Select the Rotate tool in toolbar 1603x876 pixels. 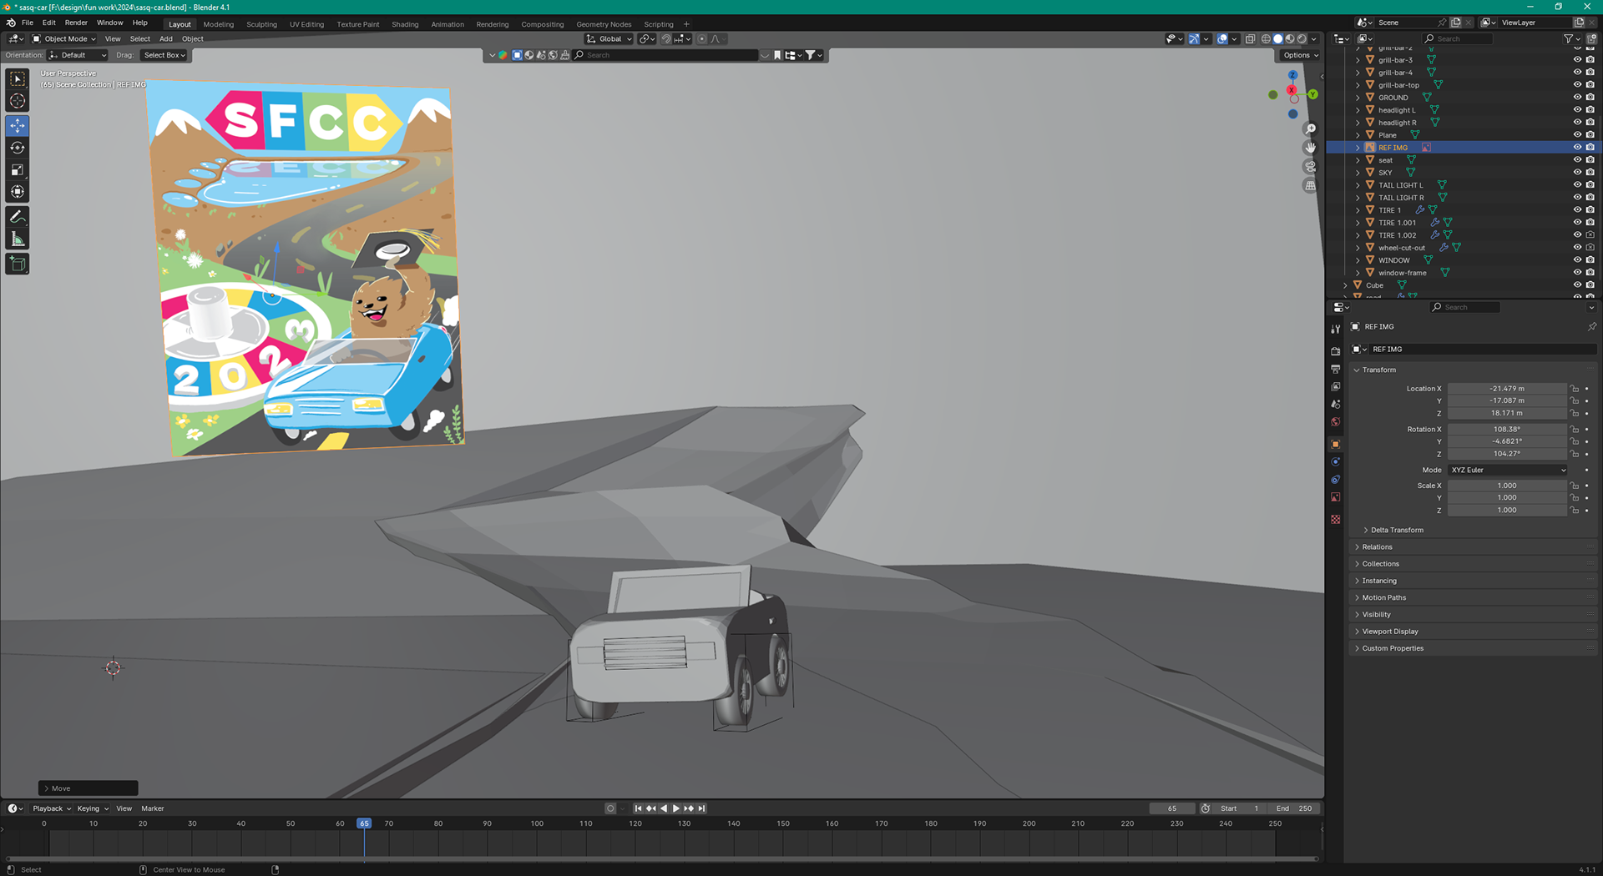click(18, 148)
